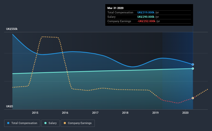Click the Mar 31 2020 tooltip date
Screen dimensions: 212x131
115,8
